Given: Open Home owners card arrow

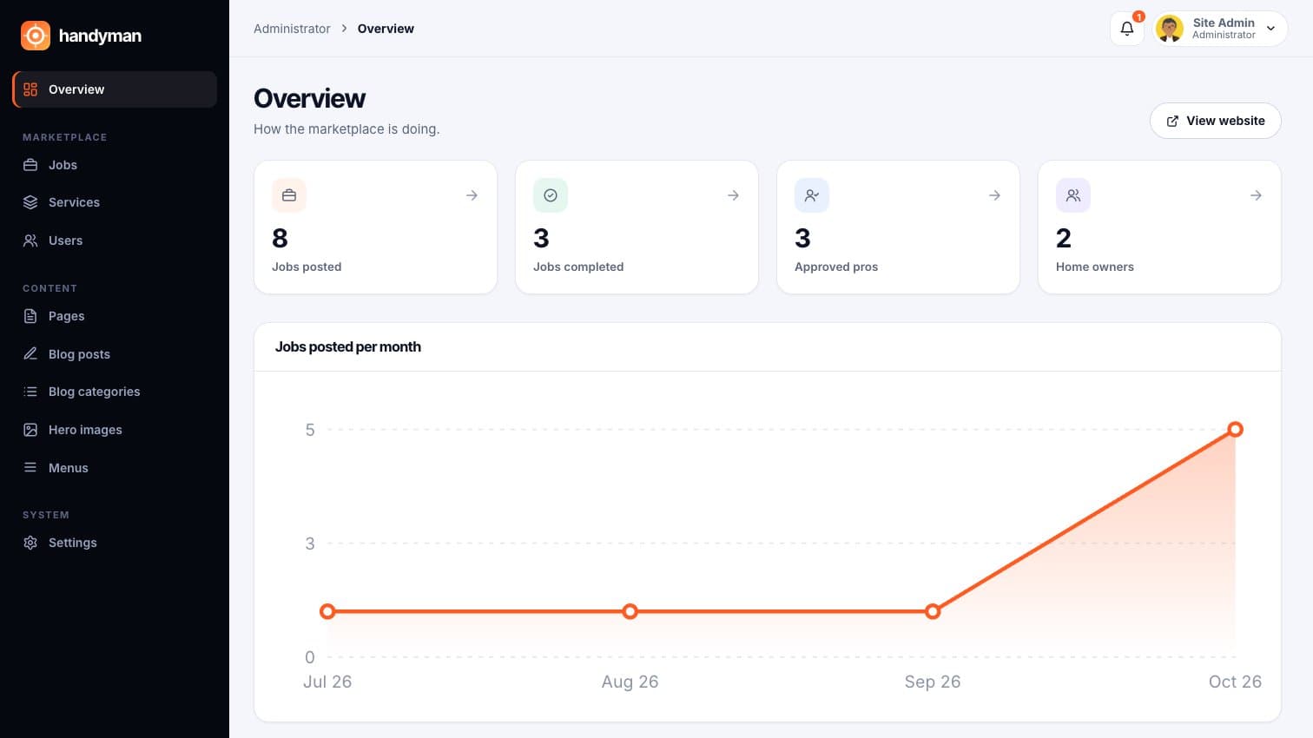Looking at the screenshot, I should click(x=1256, y=195).
